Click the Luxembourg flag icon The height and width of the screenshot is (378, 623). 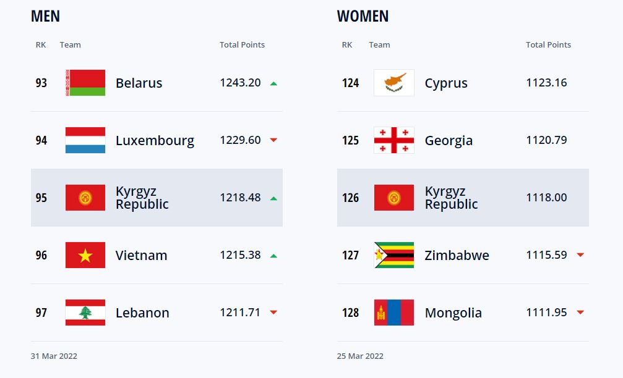tap(85, 140)
